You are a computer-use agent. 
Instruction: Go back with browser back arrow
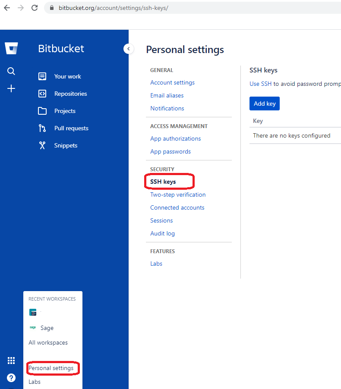[x=7, y=8]
